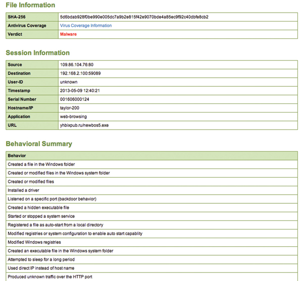Select the destination address 192.168.2.100:59089
303x281 pixels.
coord(80,73)
